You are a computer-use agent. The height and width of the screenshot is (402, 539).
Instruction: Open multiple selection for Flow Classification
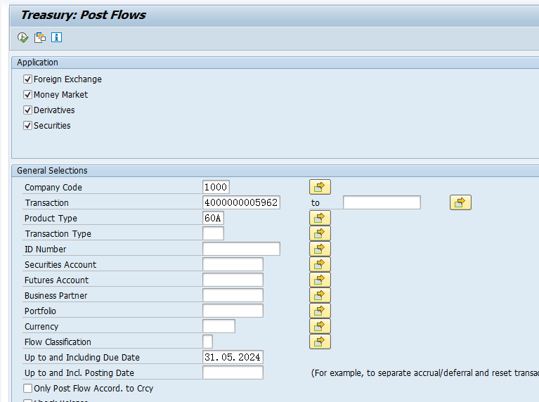[x=320, y=342]
